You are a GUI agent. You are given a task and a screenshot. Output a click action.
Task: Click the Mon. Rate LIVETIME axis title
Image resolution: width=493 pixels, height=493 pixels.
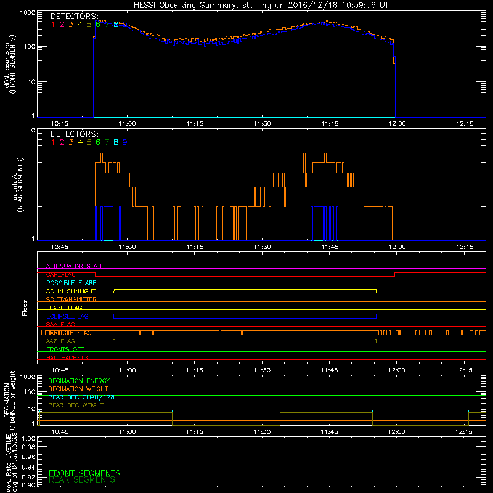[11, 463]
